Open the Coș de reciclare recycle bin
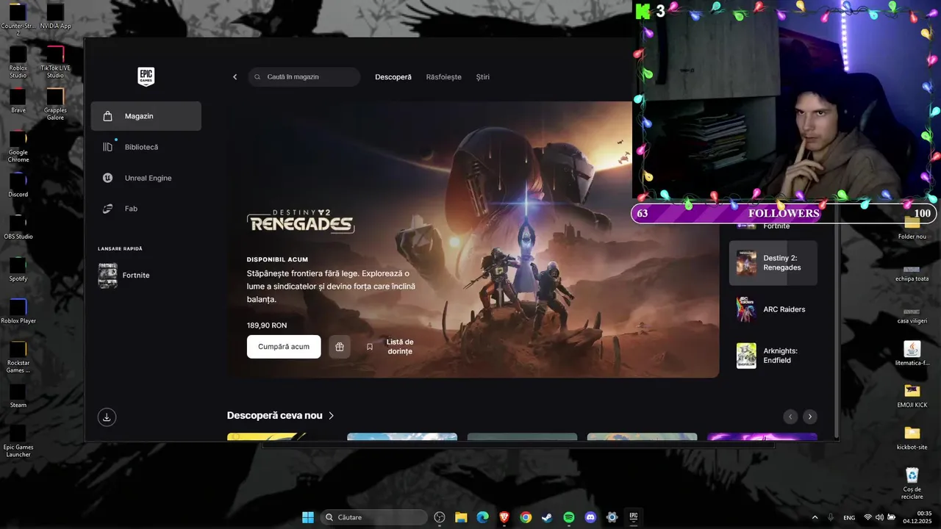This screenshot has height=529, width=941. click(912, 483)
